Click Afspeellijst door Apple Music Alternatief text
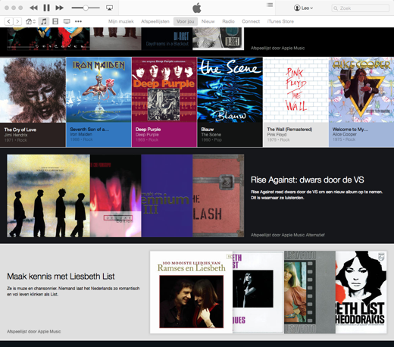 pos(287,235)
